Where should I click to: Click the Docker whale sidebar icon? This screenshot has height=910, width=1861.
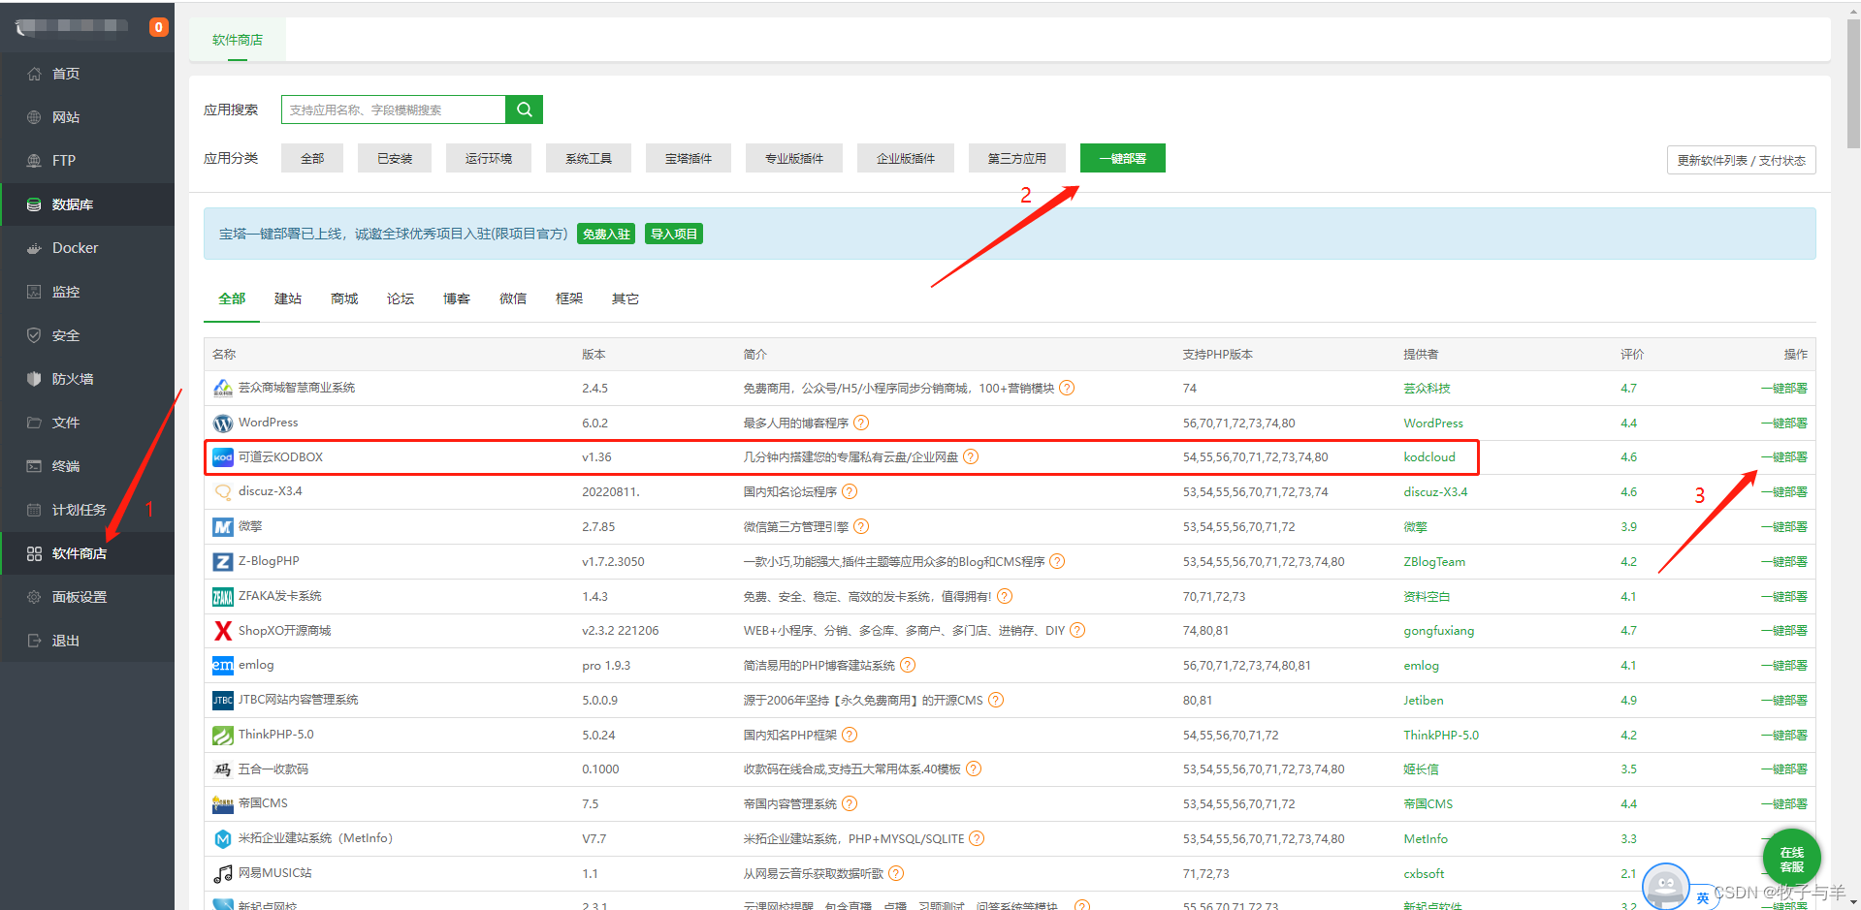pos(34,248)
